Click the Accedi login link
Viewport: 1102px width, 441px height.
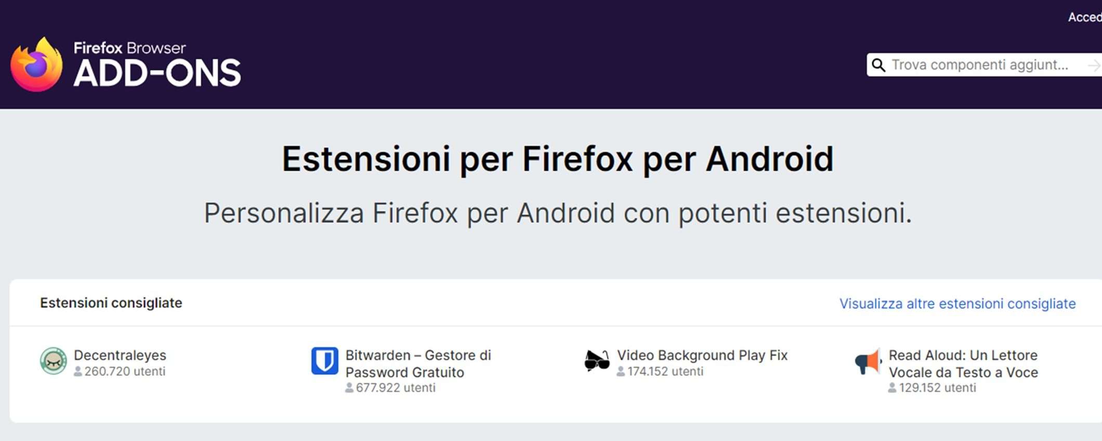1084,17
